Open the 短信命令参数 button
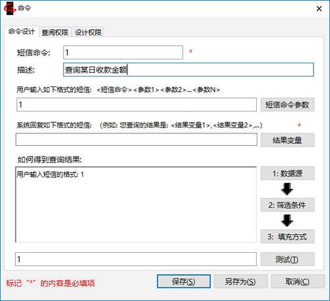330x301 pixels. tap(287, 105)
